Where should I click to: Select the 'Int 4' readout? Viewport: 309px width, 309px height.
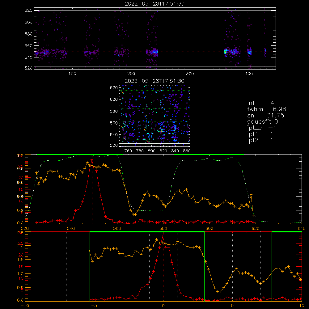point(260,103)
